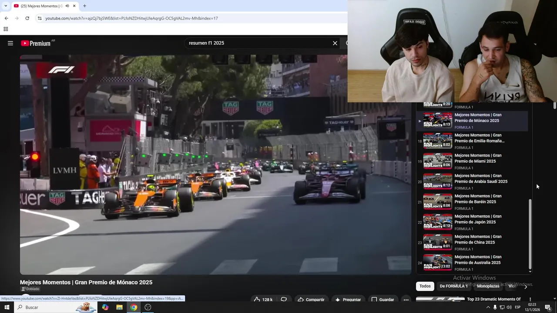557x313 pixels.
Task: Open current Mónaco 2025 playlist thumbnail
Action: [x=438, y=120]
